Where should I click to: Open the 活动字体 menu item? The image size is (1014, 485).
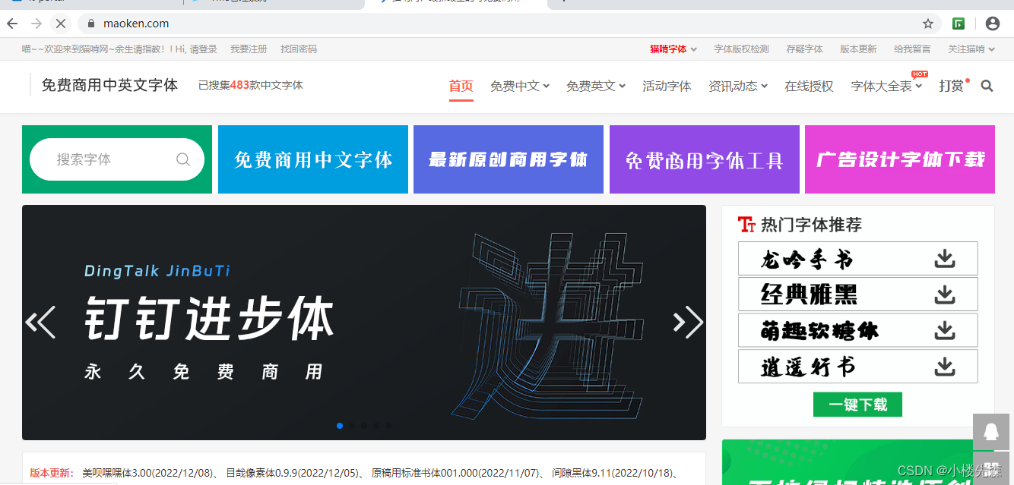tap(667, 87)
